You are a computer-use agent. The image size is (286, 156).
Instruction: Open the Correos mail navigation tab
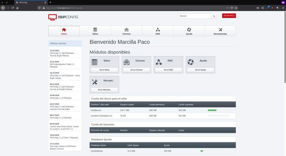(x=127, y=31)
